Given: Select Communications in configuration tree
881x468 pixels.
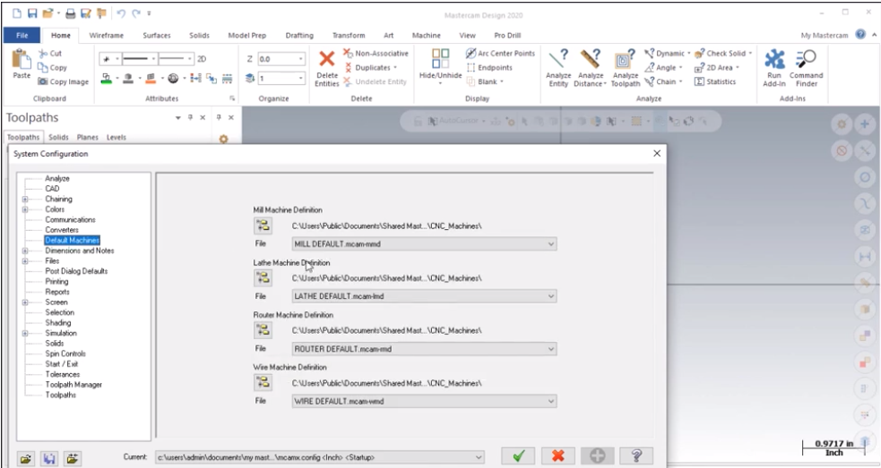Looking at the screenshot, I should tap(70, 219).
